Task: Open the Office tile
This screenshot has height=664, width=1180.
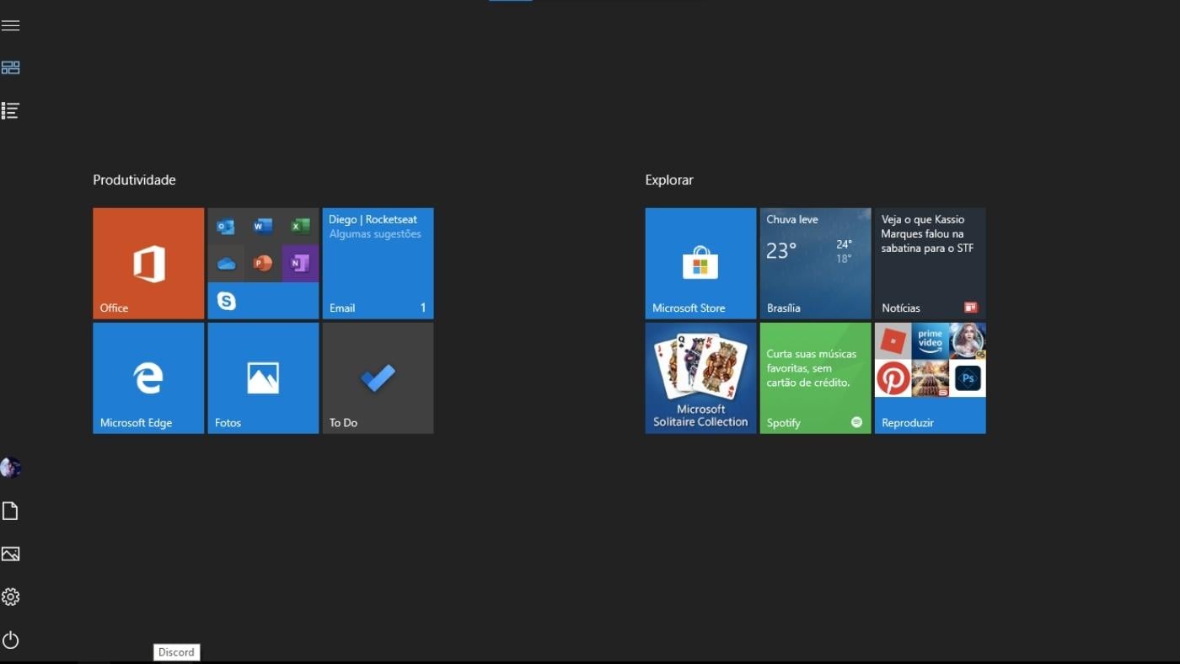Action: (x=148, y=263)
